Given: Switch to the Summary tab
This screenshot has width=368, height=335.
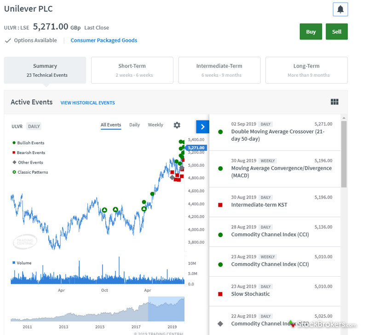Looking at the screenshot, I should point(45,70).
